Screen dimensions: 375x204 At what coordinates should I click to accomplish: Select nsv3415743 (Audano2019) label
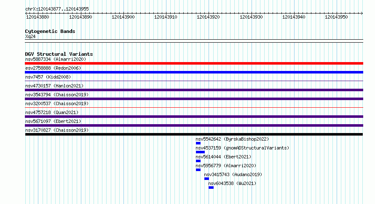tap(233, 174)
